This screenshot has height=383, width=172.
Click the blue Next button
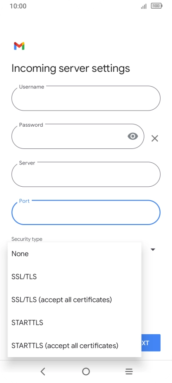pyautogui.click(x=151, y=343)
